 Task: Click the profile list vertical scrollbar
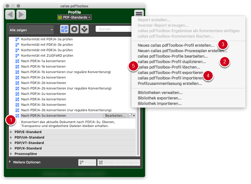[138, 132]
